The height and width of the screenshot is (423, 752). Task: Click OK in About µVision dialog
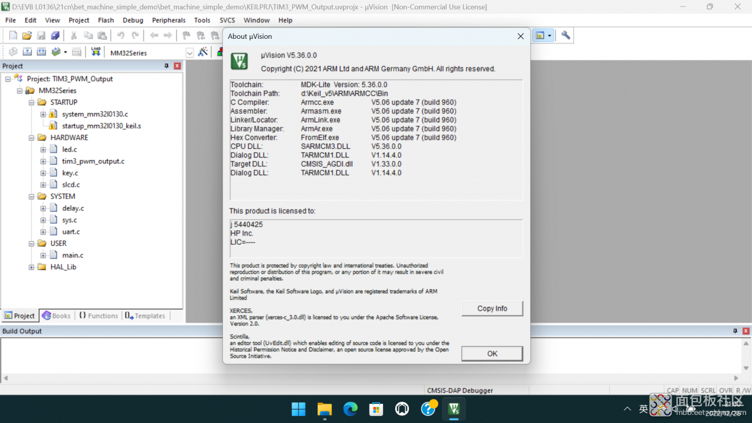(492, 354)
